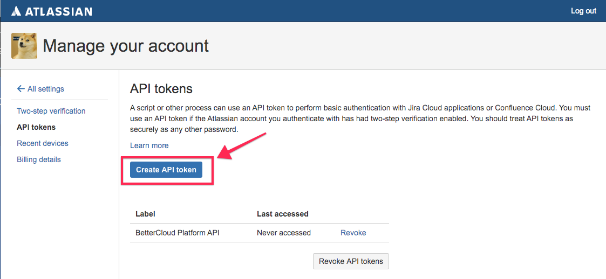
Task: Click the Label column header
Action: [145, 214]
